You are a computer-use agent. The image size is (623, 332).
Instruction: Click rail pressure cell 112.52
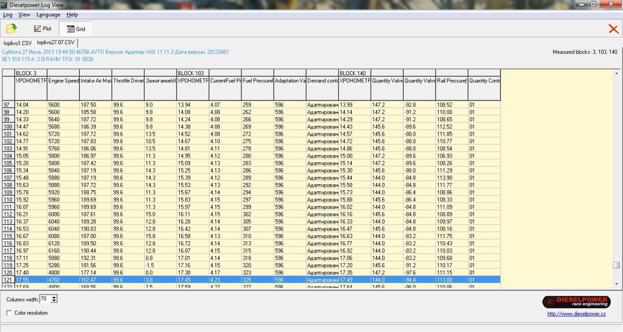(x=452, y=126)
